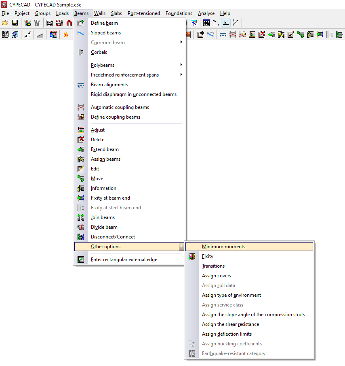Expand the Other options submenu entry
This screenshot has height=366, width=345.
click(x=130, y=247)
